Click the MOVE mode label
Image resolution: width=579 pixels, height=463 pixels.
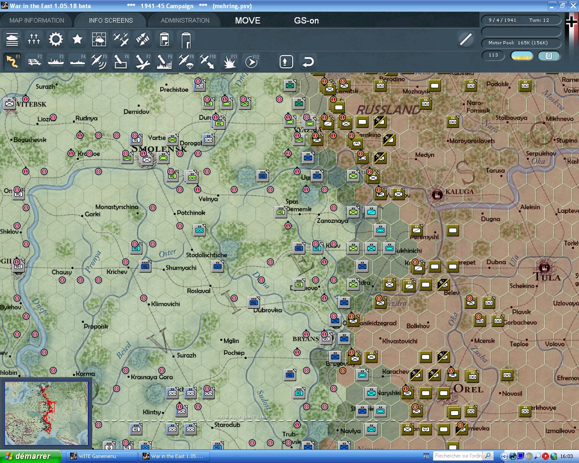pos(248,20)
